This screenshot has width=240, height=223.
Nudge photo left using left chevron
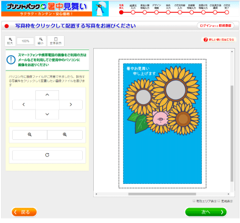pyautogui.click(x=24, y=105)
